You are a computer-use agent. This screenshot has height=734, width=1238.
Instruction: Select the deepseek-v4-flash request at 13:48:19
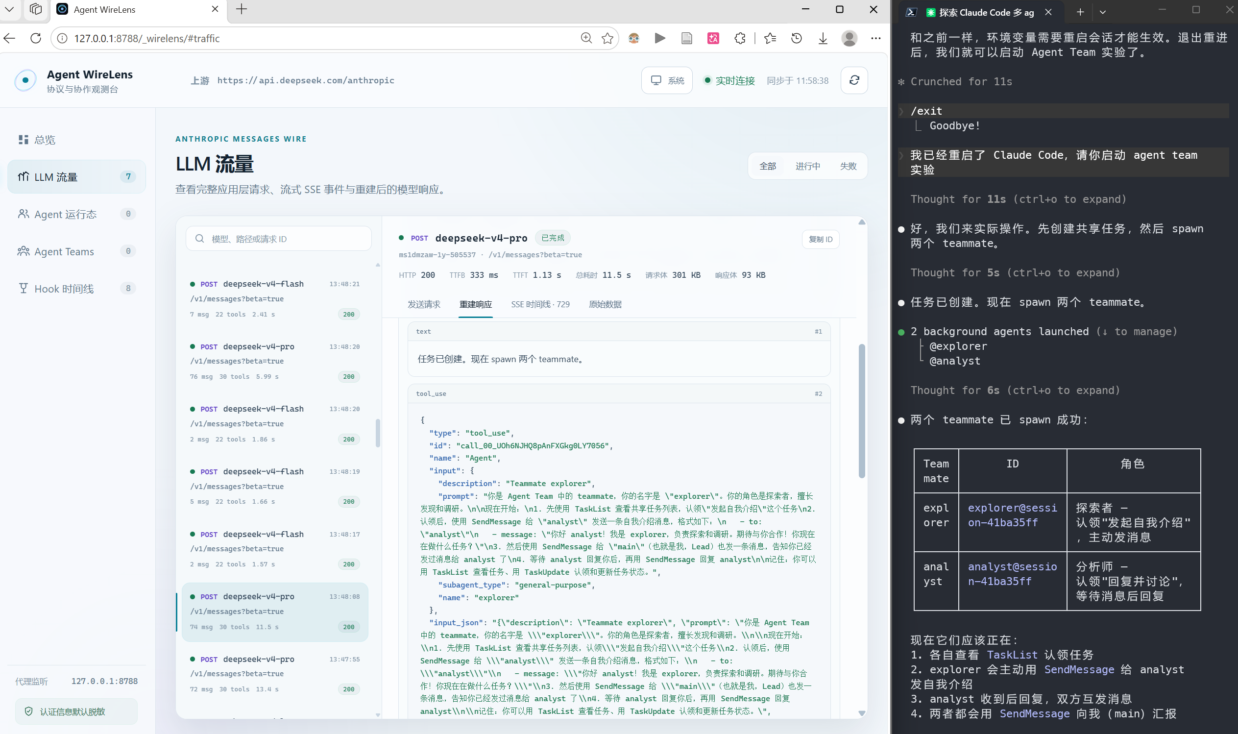coord(275,487)
